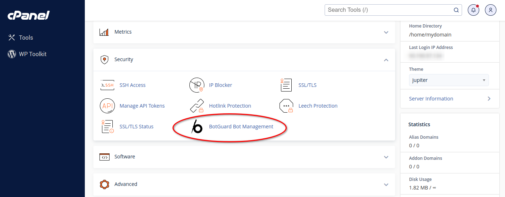
Task: Click the /home/mydomain directory text
Action: [x=430, y=35]
